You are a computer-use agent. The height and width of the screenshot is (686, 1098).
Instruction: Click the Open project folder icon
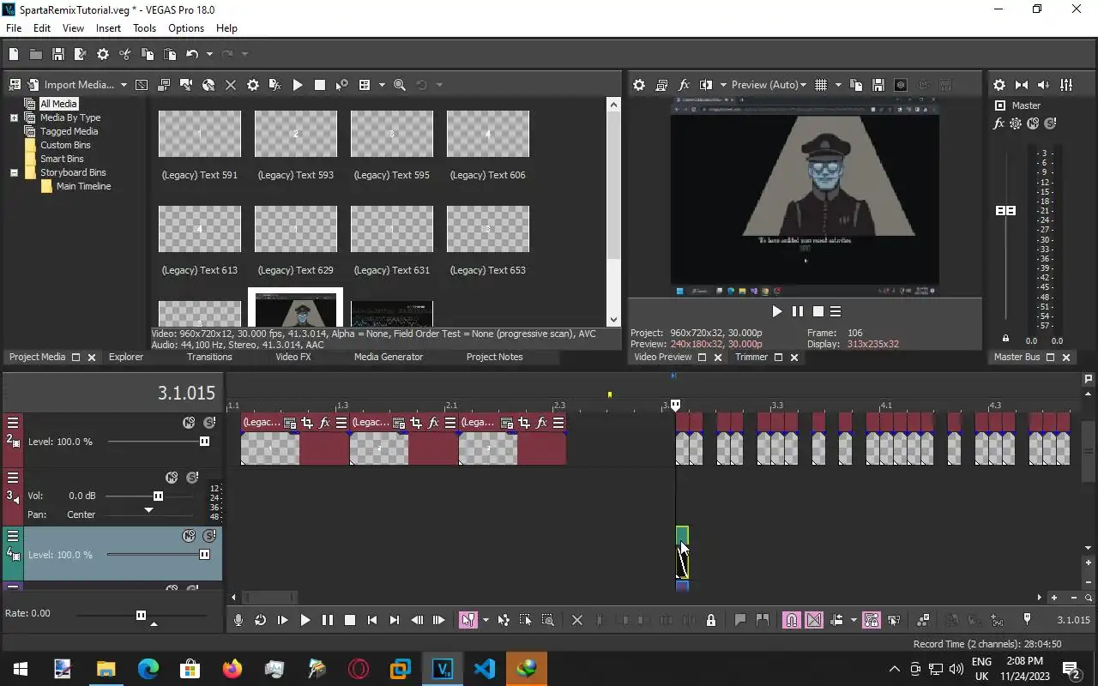pyautogui.click(x=36, y=54)
